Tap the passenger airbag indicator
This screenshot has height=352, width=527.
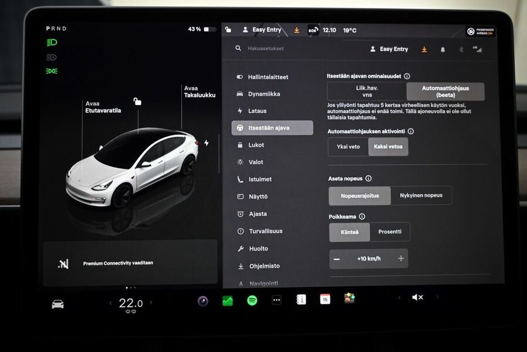481,32
